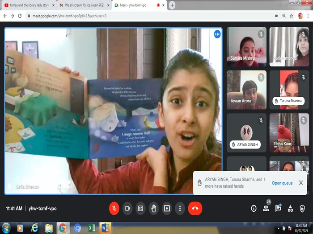This screenshot has width=313, height=234.
Task: Open more options three-dot menu in Meet
Action: coord(180,208)
